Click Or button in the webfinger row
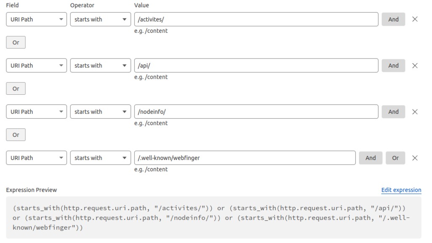Screen dimensions: 432x243 395,158
